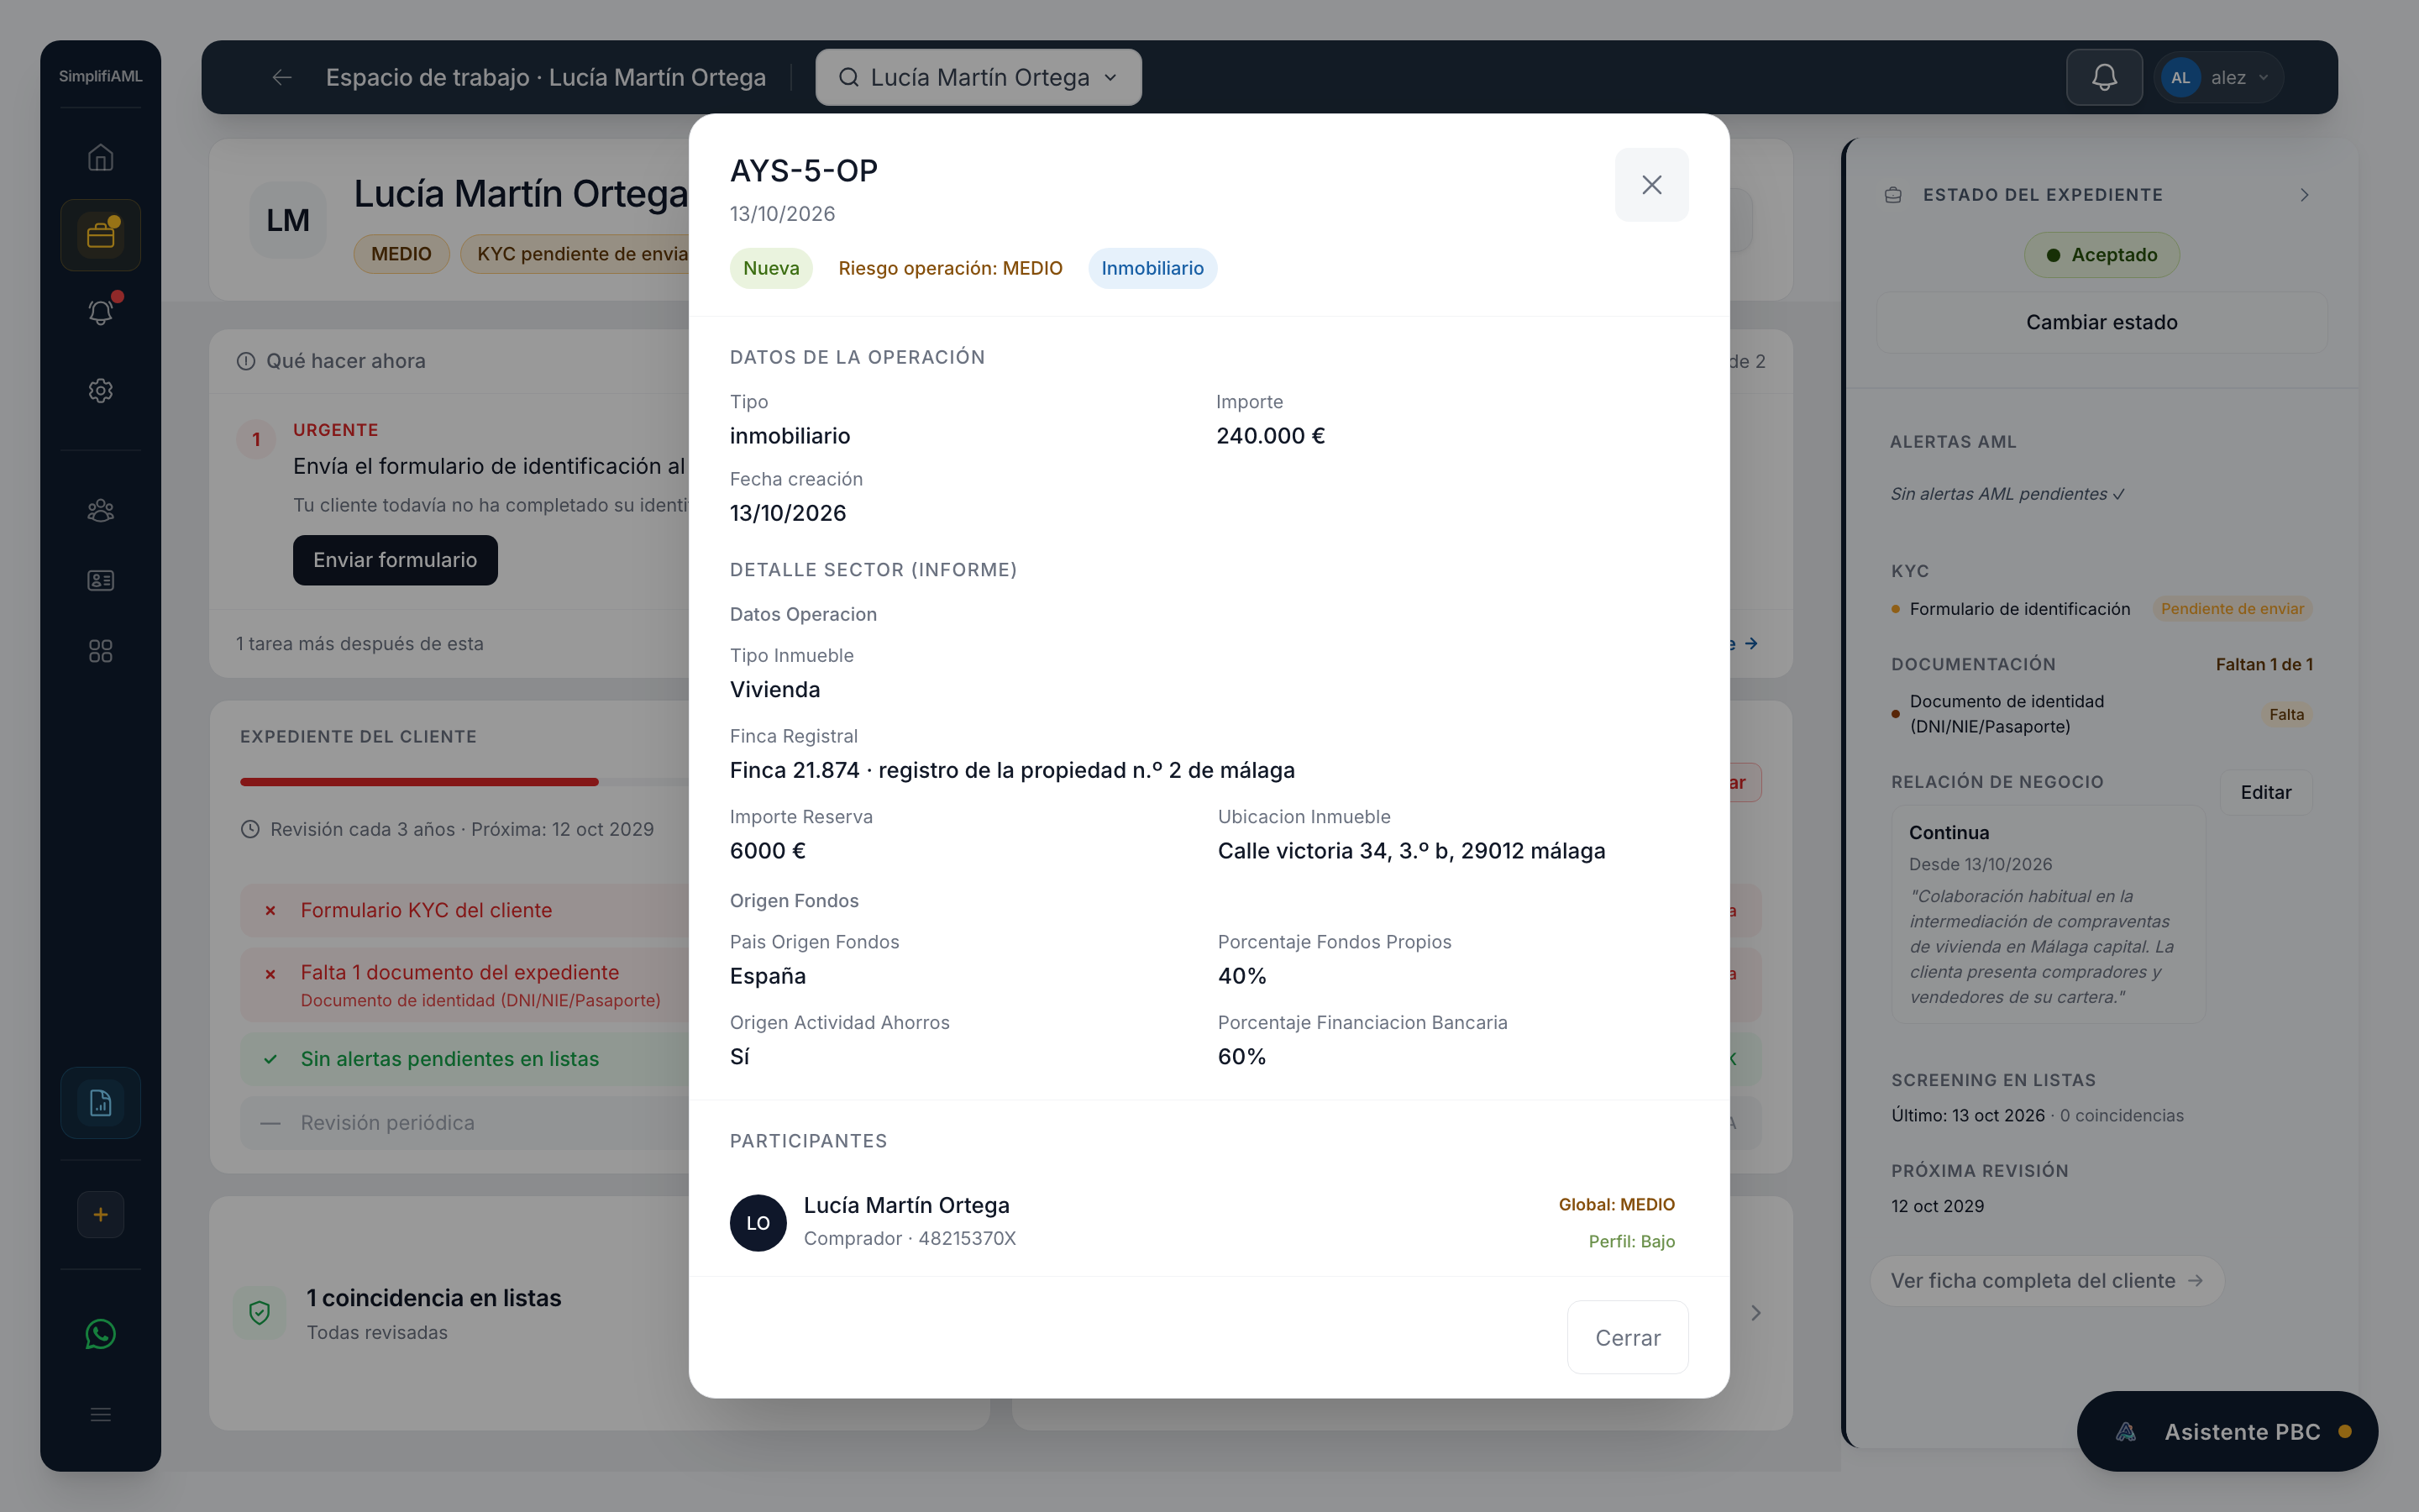Click the hamburger menu icon at sidebar bottom

100,1414
